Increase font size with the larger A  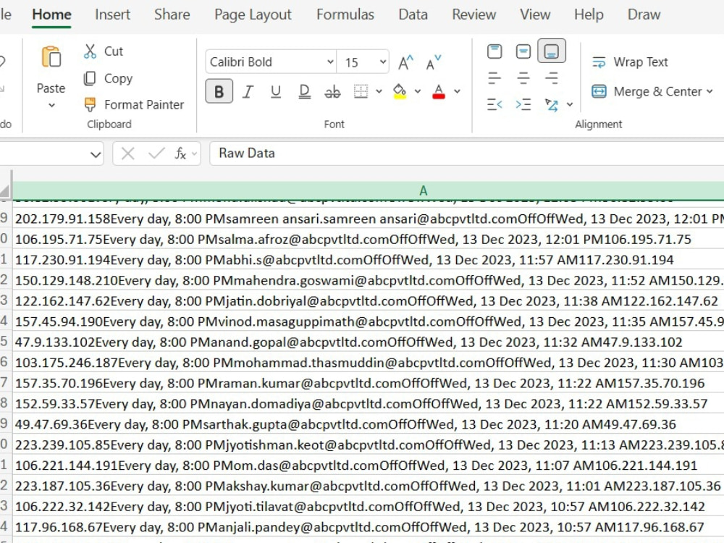coord(406,62)
